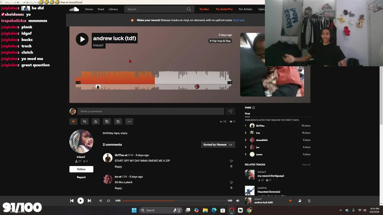Unlike the track with the player bar heart
383x215 pixels.
pyautogui.click(x=290, y=201)
